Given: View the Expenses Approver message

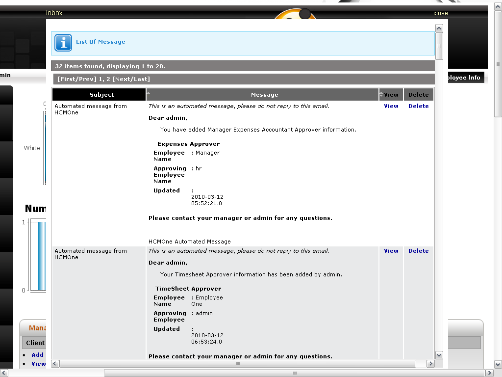Looking at the screenshot, I should (391, 106).
